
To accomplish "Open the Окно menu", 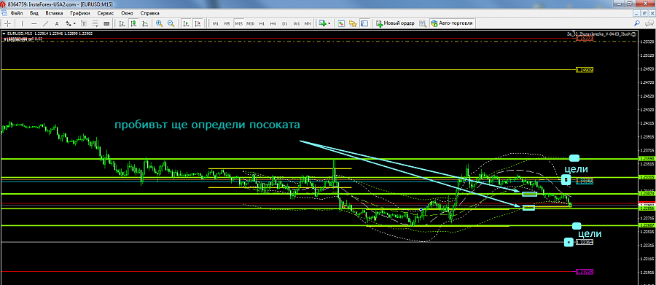I will pyautogui.click(x=127, y=13).
